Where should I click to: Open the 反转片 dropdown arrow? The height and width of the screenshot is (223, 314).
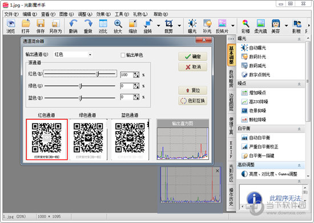[x=233, y=26]
